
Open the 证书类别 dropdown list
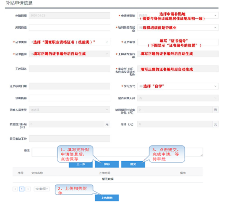click(x=70, y=42)
